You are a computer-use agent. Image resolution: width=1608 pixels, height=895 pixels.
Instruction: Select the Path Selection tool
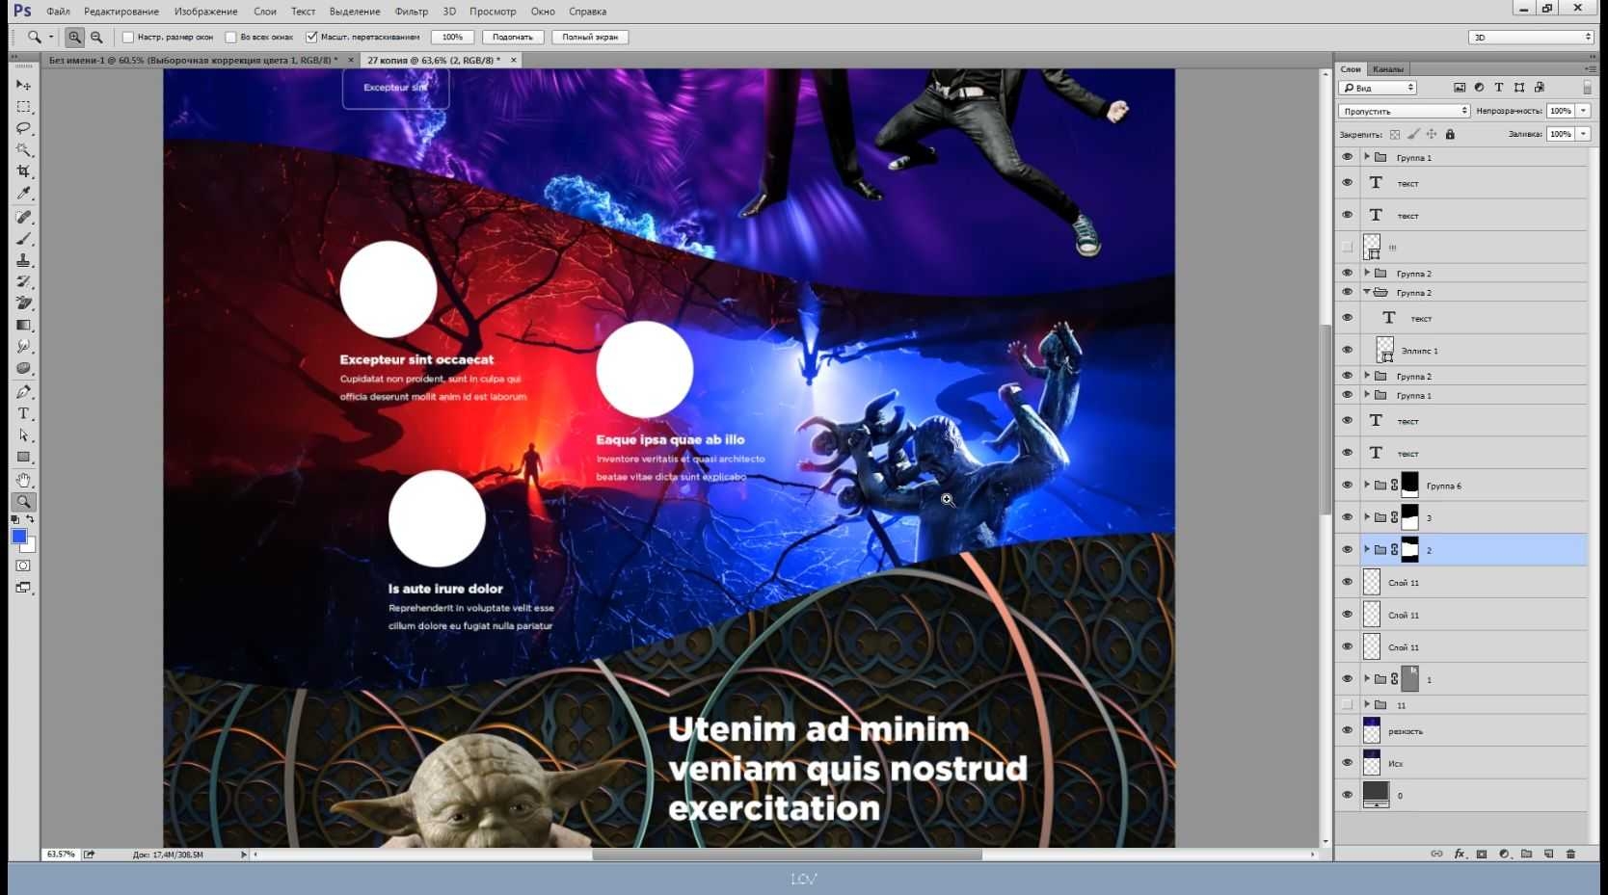pos(24,435)
